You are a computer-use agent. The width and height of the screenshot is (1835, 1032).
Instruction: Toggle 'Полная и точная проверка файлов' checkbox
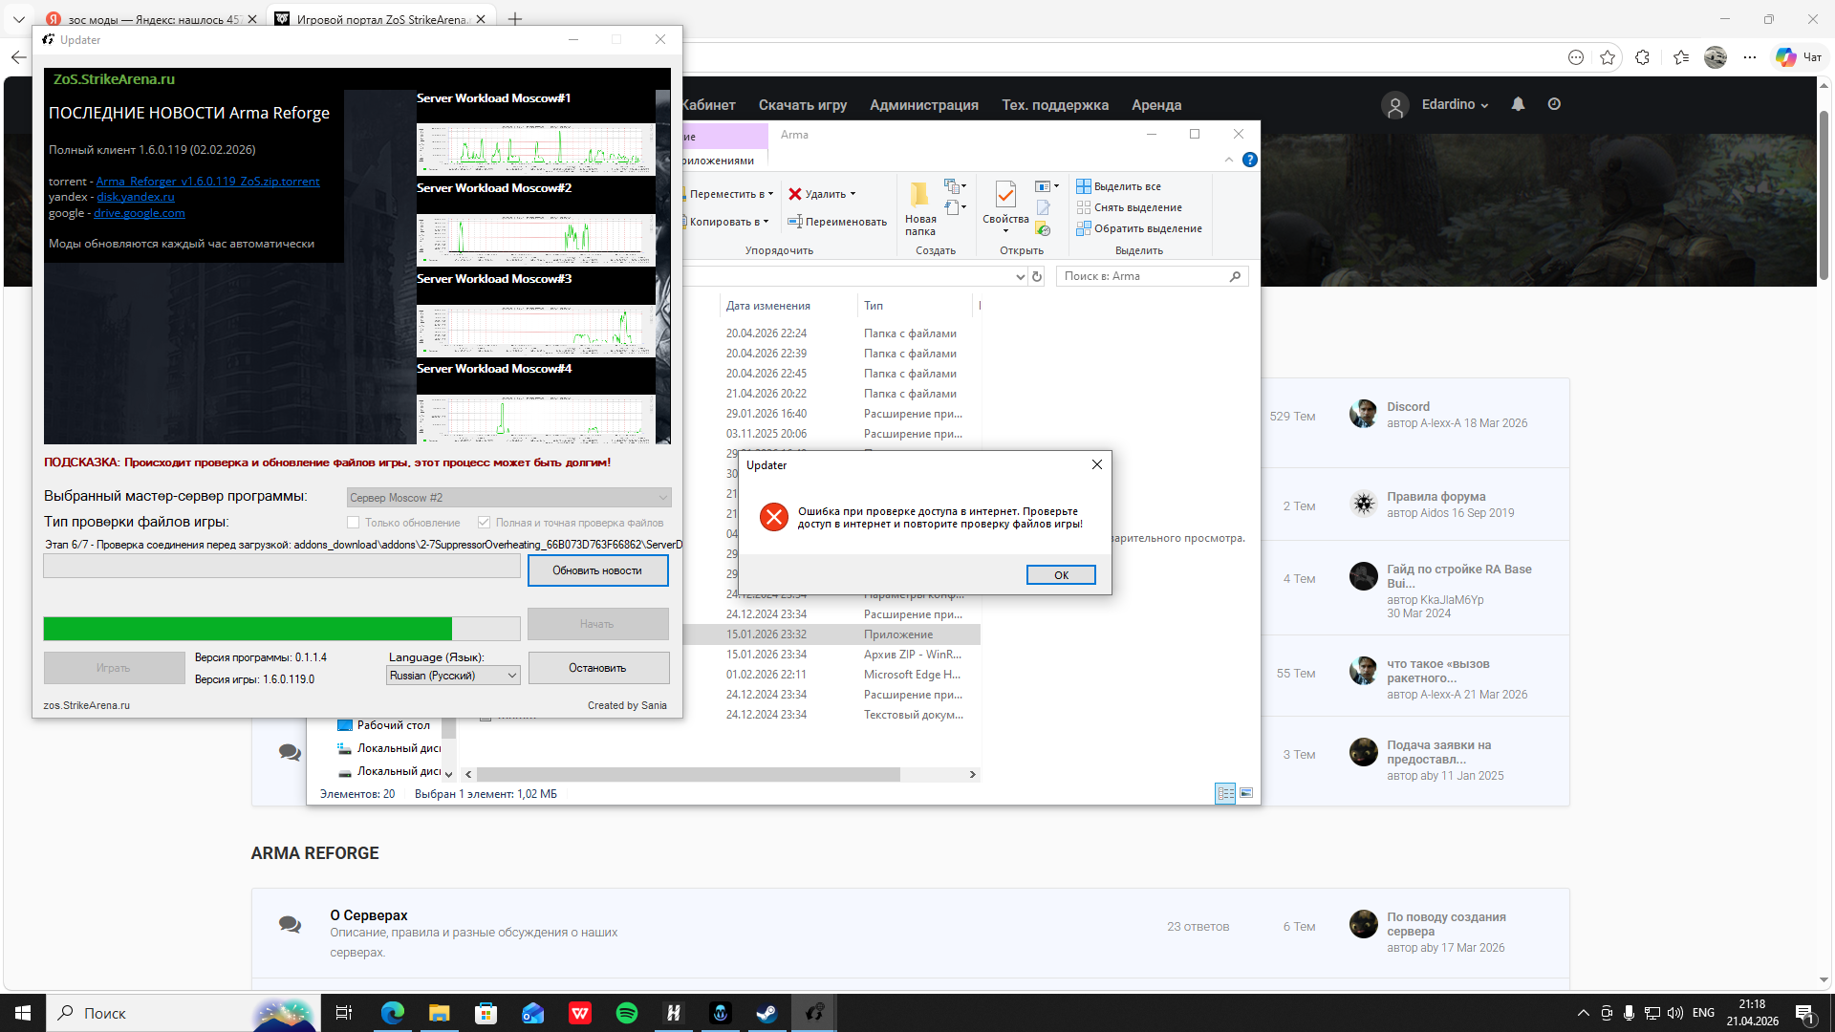485,523
